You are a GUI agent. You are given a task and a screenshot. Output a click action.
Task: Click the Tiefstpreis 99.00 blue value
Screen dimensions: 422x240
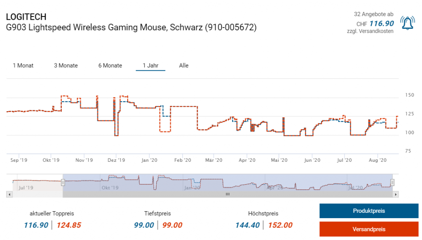tap(144, 225)
